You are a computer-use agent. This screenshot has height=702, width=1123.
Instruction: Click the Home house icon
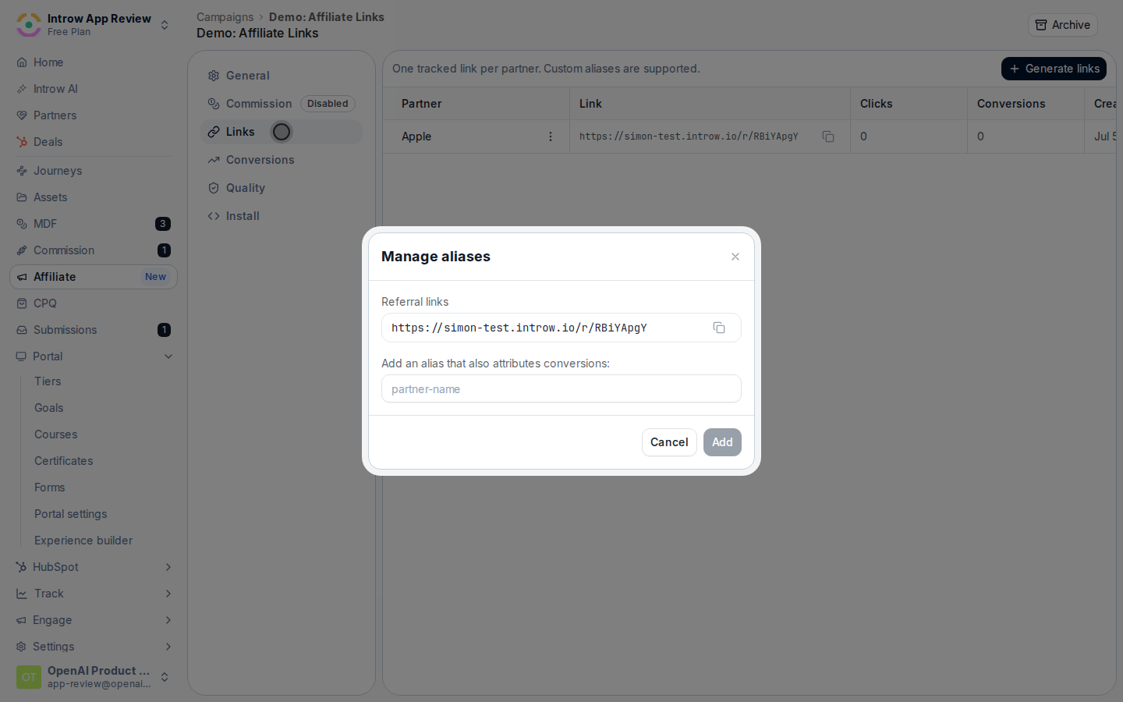click(22, 62)
